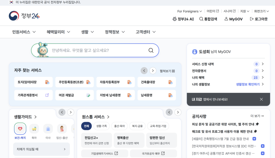Viewport: 275px width, 158px height.
Task: Expand 고객센터 menu
Action: [x=146, y=32]
